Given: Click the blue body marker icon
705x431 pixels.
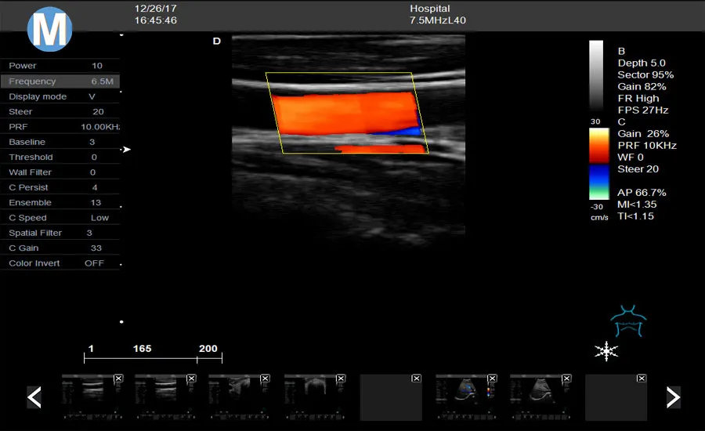Looking at the screenshot, I should 628,321.
